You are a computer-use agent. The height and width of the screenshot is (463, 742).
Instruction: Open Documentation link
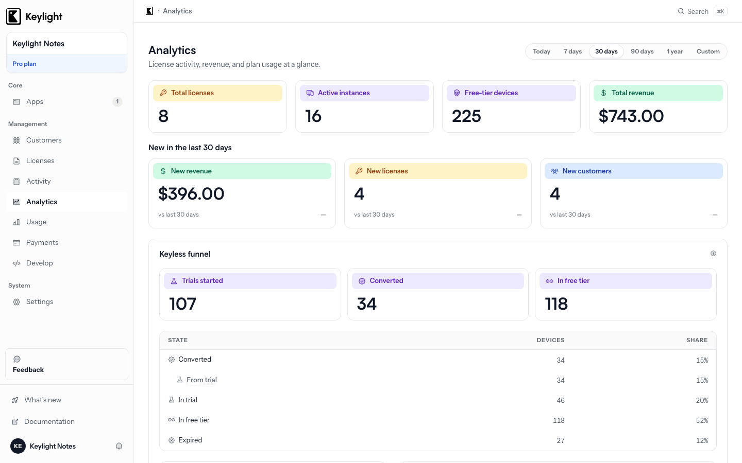coord(66,422)
